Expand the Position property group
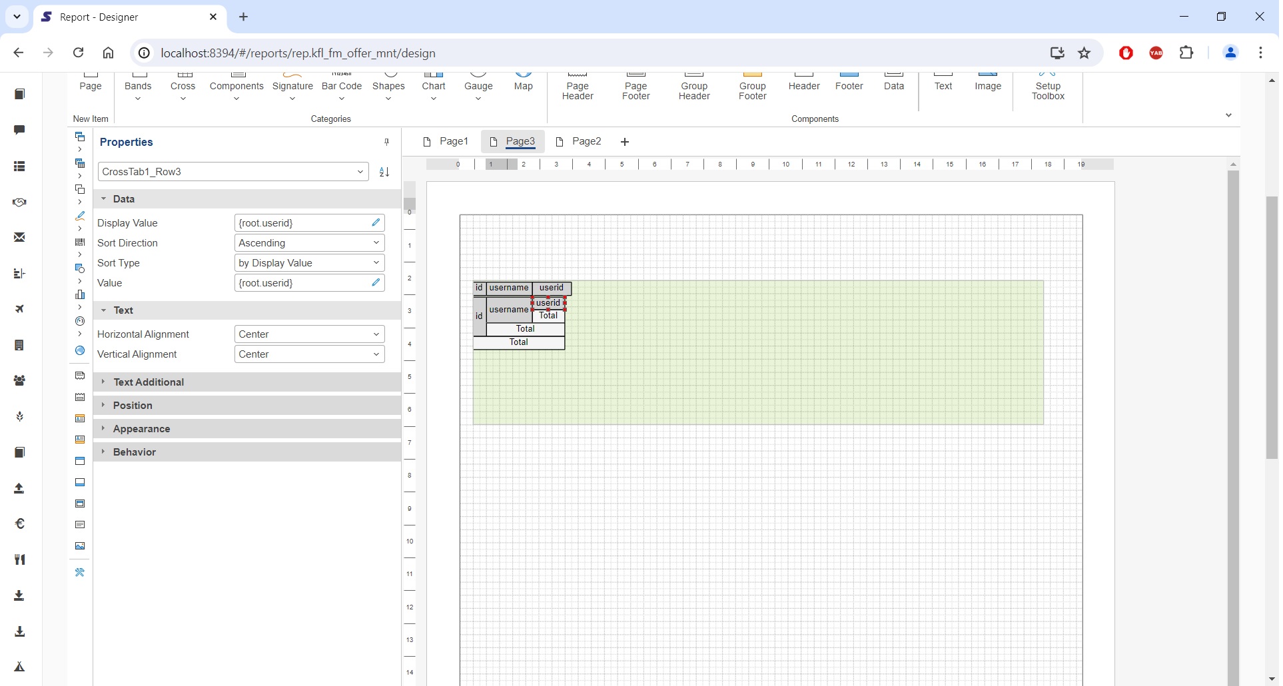This screenshot has width=1283, height=686. pyautogui.click(x=247, y=406)
